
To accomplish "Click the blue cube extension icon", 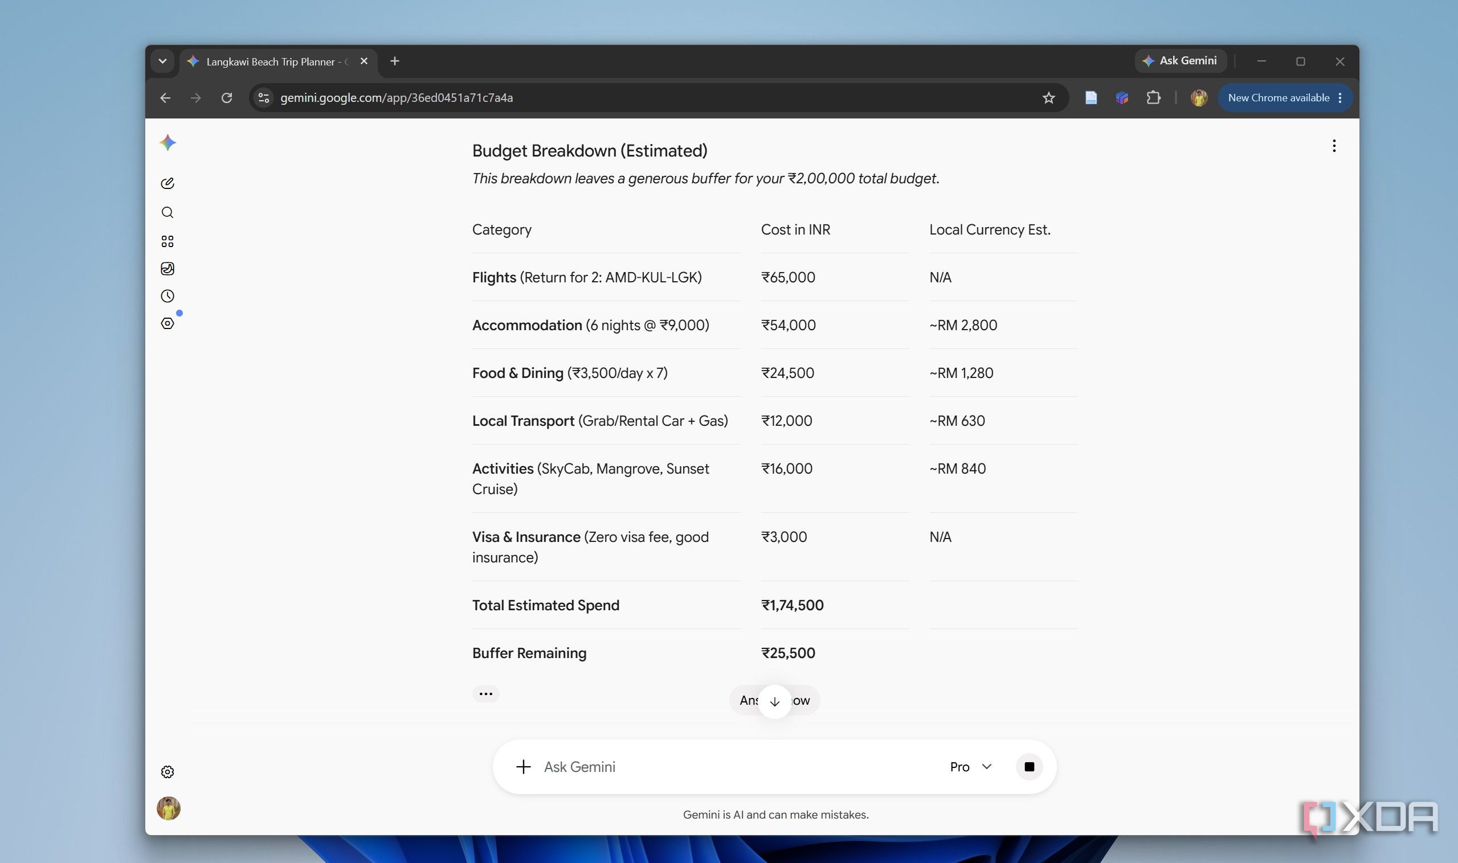I will (1122, 98).
